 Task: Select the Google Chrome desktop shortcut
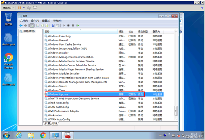[9, 61]
